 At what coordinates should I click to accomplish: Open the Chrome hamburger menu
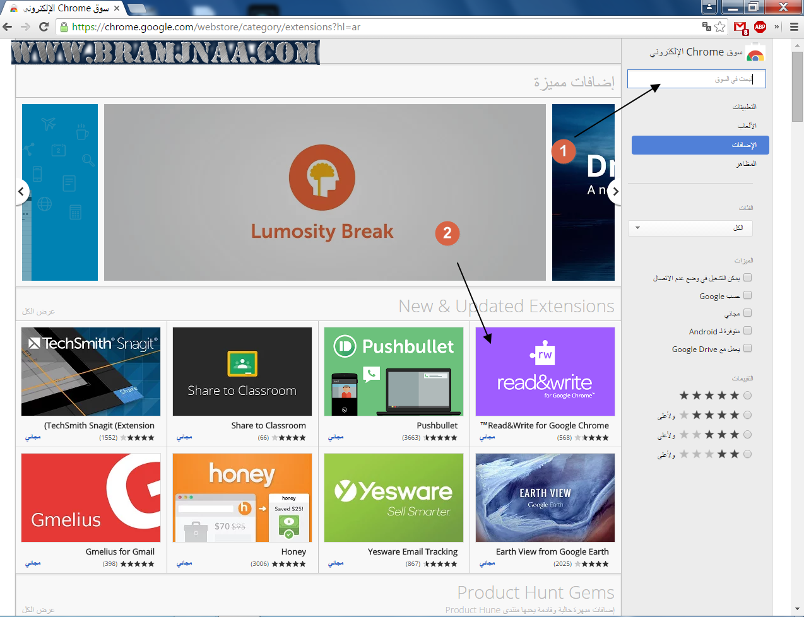(x=794, y=26)
